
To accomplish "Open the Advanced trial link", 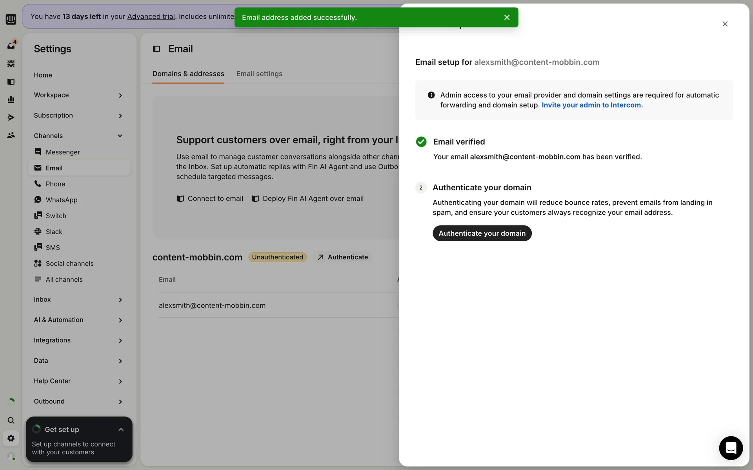I will click(151, 16).
